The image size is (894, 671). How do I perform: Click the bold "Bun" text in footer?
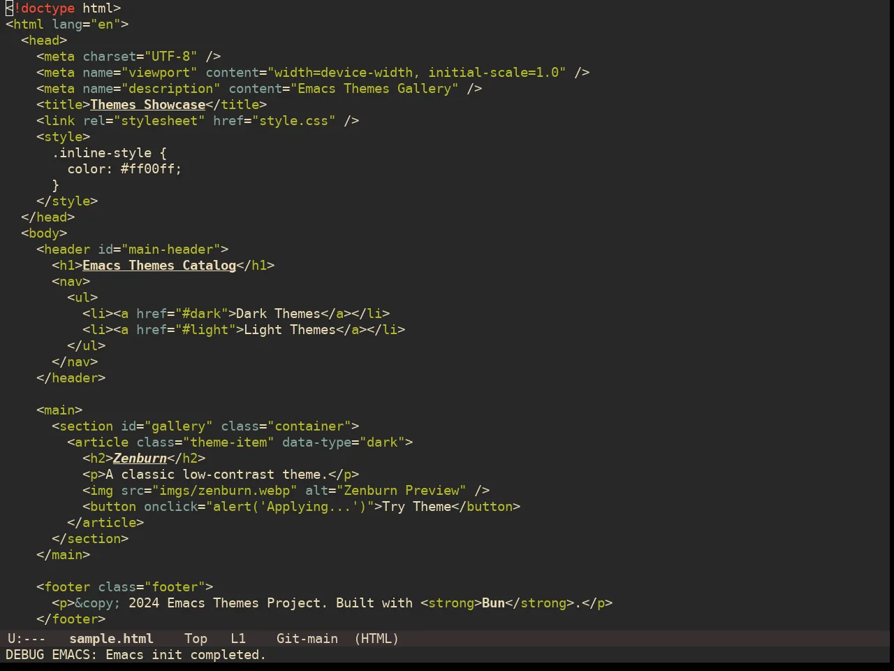tap(493, 603)
